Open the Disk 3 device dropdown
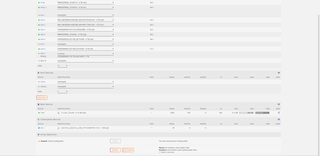 (x=85, y=25)
